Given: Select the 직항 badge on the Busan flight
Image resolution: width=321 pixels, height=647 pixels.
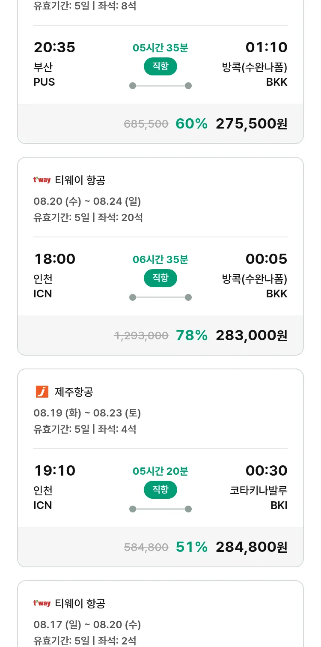Looking at the screenshot, I should tap(160, 66).
